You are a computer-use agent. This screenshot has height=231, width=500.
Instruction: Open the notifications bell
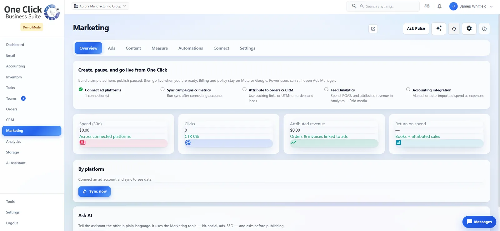[x=439, y=6]
